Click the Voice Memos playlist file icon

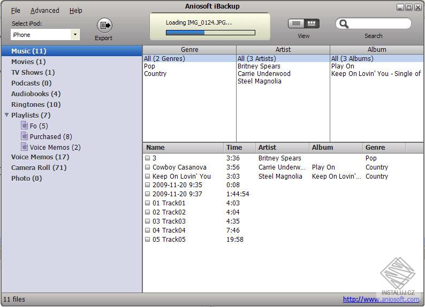pyautogui.click(x=25, y=147)
